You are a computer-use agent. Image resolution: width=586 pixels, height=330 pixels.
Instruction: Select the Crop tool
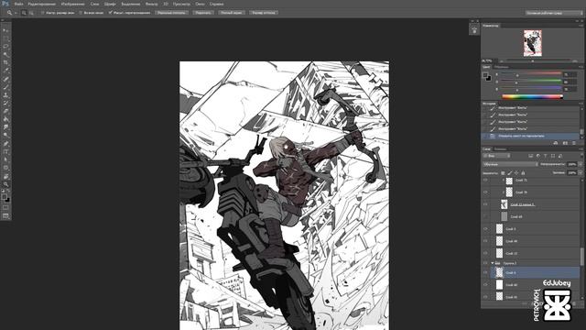5,62
